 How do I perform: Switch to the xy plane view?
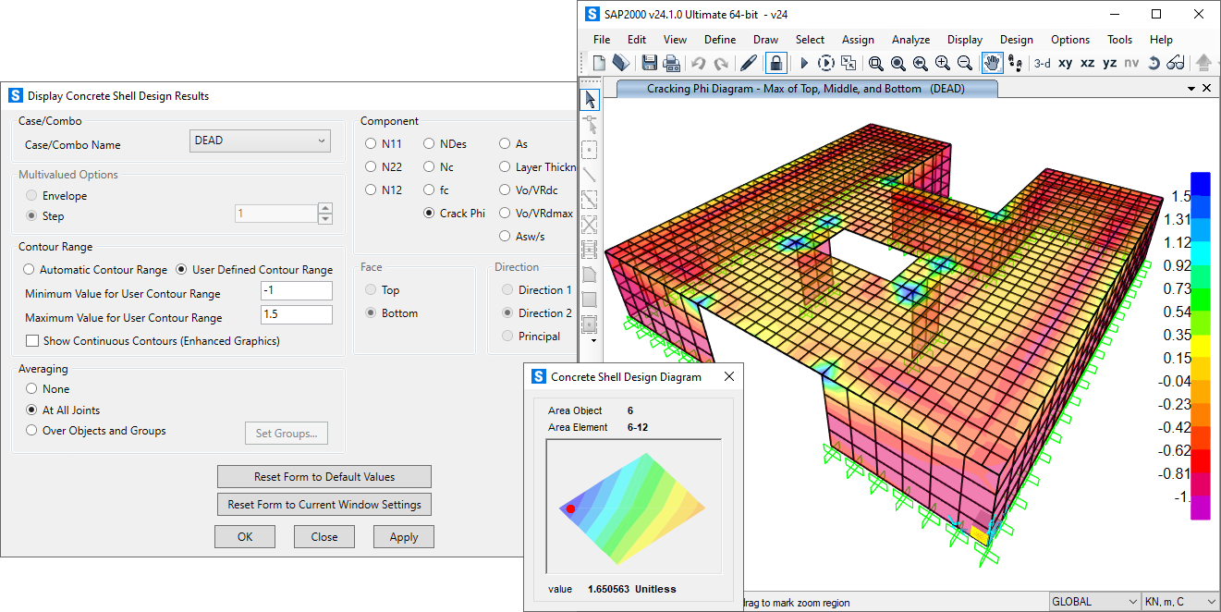tap(1065, 63)
